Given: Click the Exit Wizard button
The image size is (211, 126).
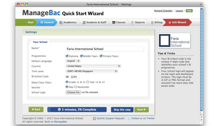Looking at the screenshot, I should click(177, 22).
